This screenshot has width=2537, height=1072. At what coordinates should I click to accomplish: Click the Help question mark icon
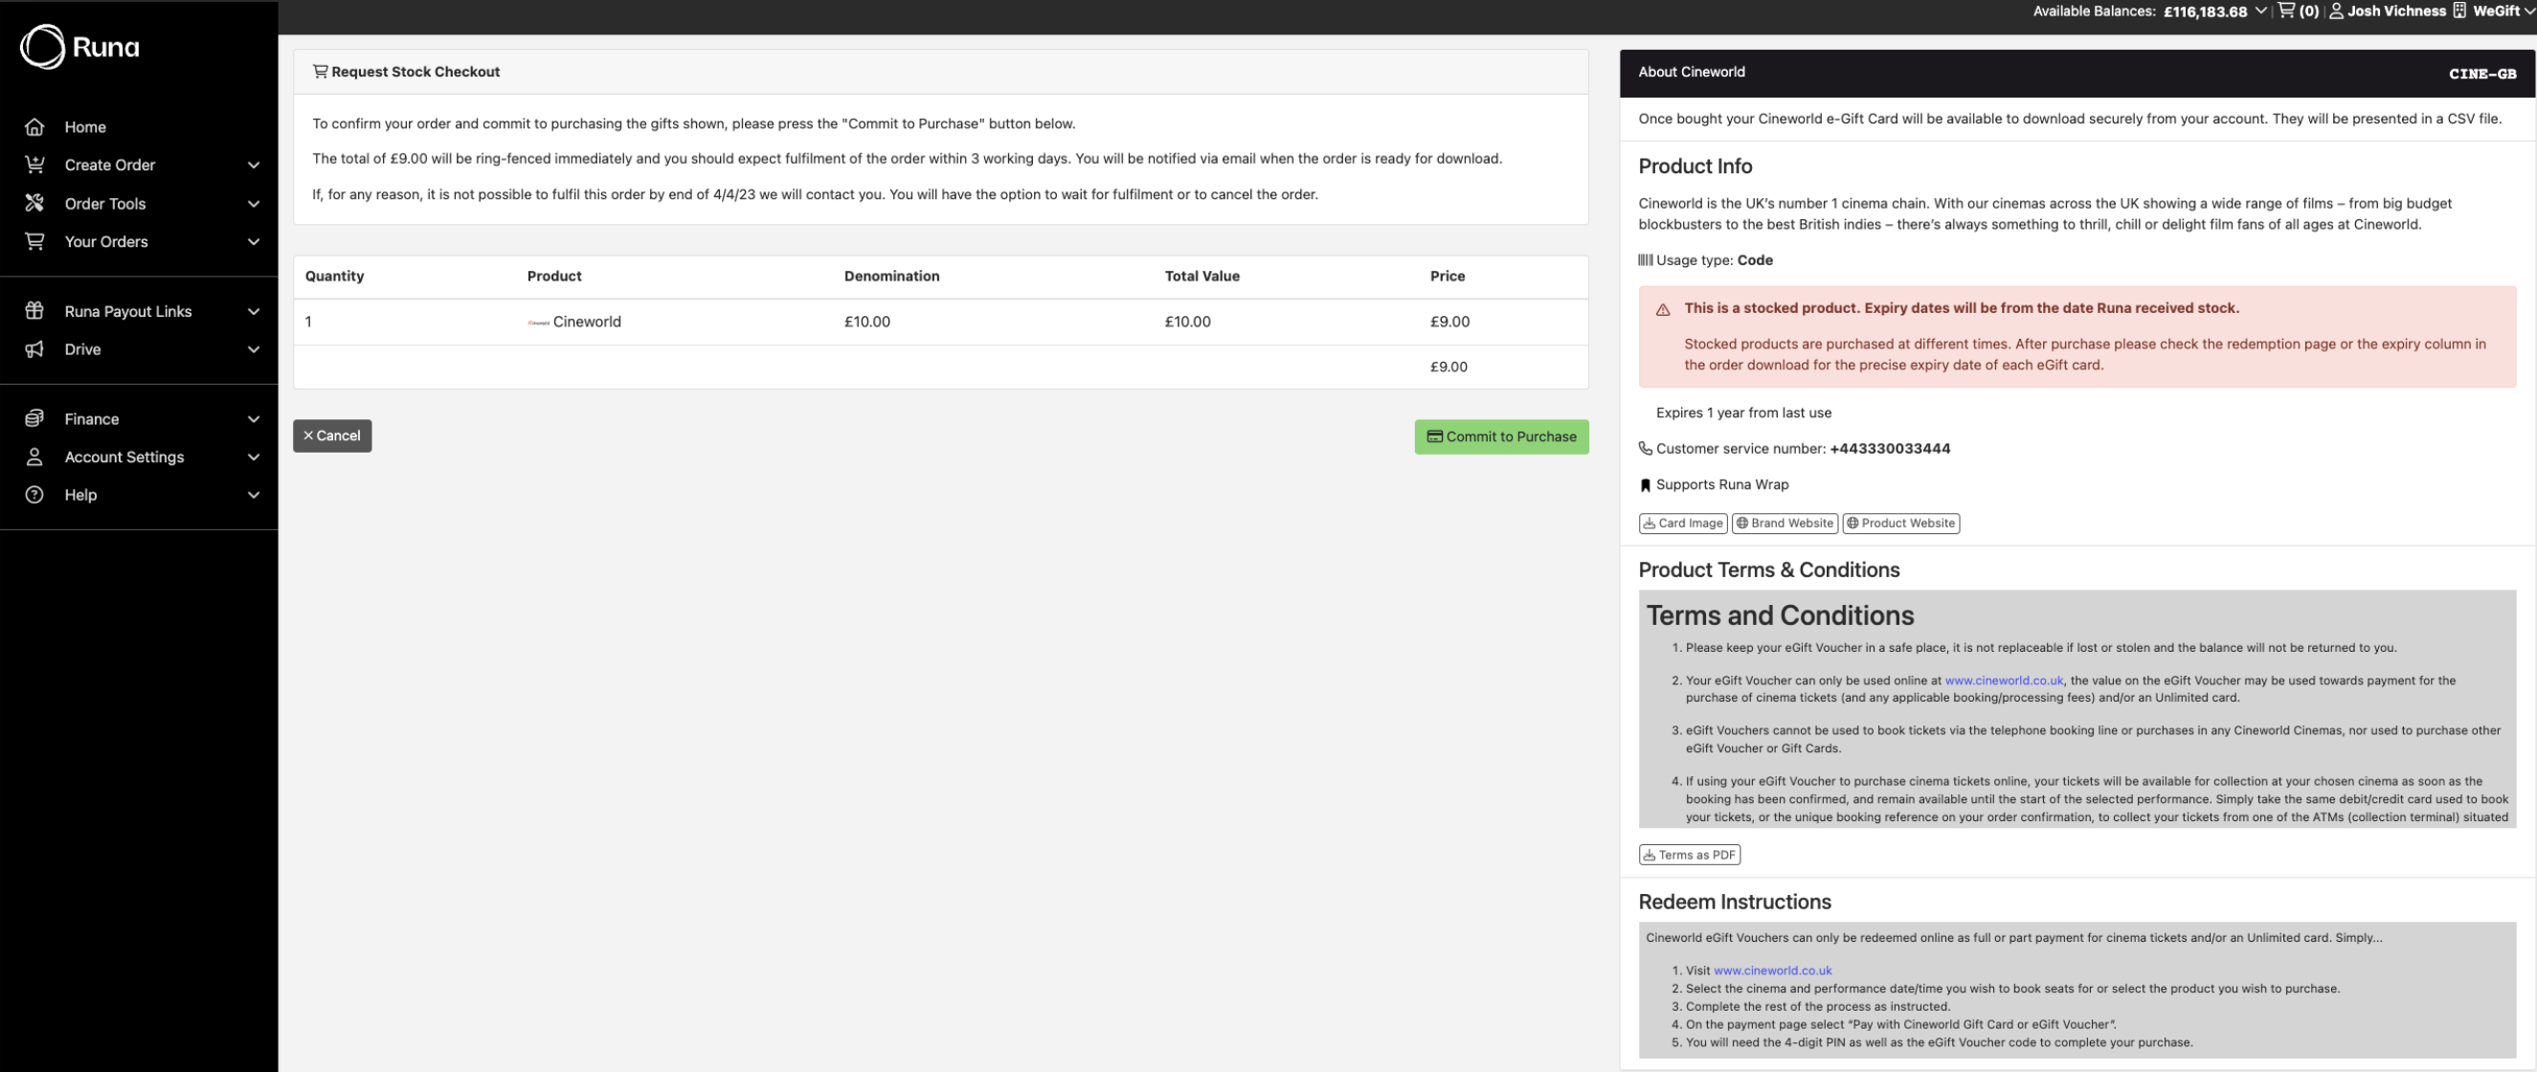(x=34, y=495)
